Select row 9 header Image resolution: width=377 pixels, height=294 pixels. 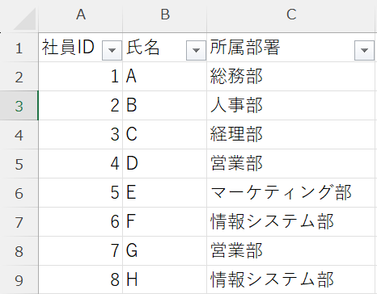(x=19, y=280)
